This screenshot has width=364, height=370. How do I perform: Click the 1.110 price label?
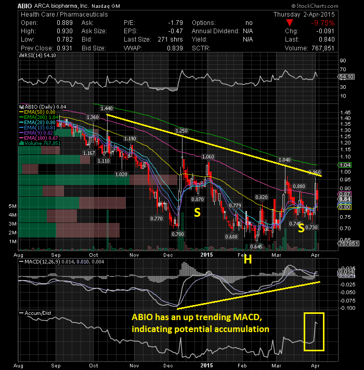tap(103, 161)
